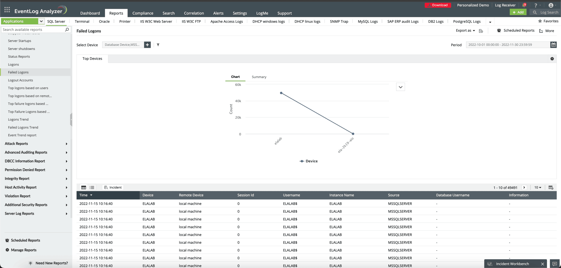
Task: Click the Select Device input field
Action: click(123, 45)
